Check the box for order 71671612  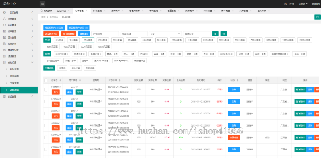46,89
